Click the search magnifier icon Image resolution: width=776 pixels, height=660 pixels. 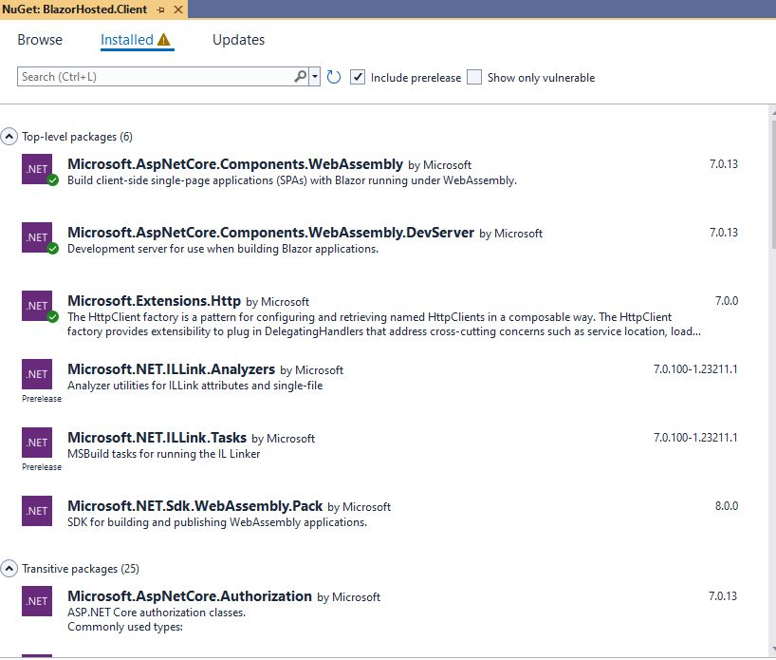click(301, 77)
